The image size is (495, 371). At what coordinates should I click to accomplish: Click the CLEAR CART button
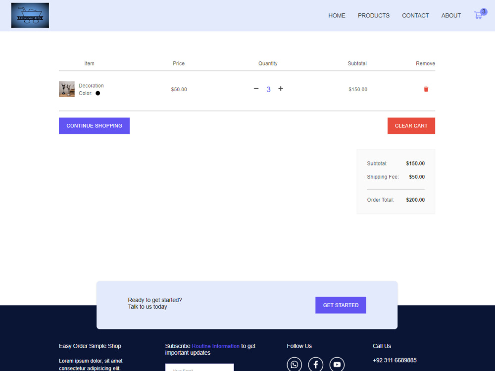[411, 126]
